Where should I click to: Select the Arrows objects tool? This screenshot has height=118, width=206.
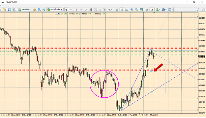click(109, 10)
